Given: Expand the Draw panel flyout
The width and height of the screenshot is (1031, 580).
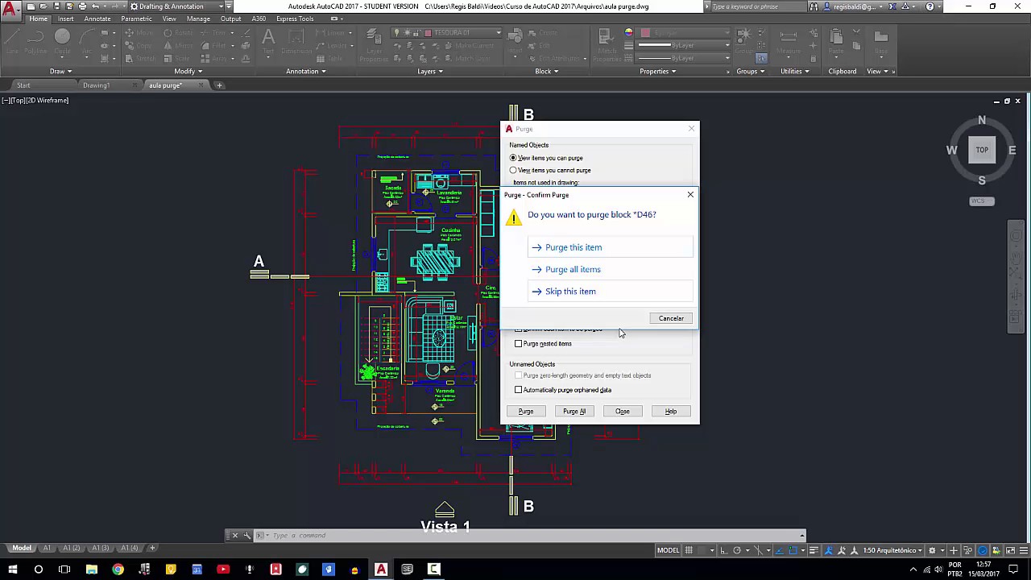Looking at the screenshot, I should pyautogui.click(x=60, y=71).
